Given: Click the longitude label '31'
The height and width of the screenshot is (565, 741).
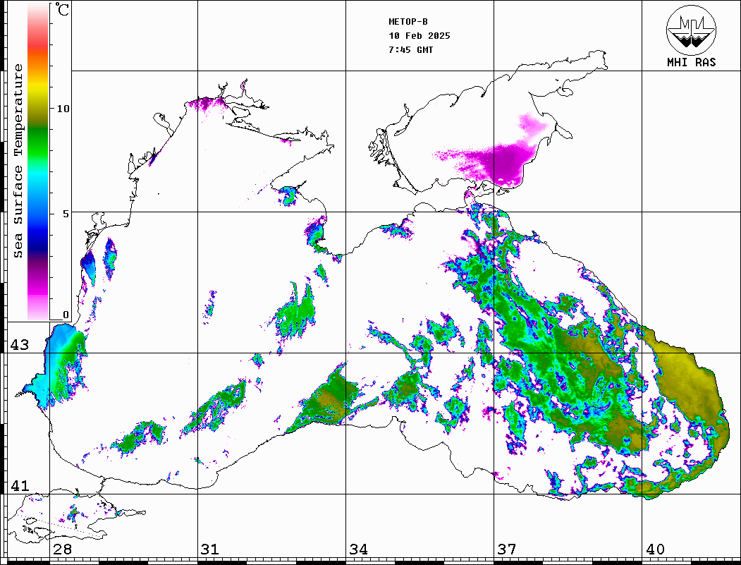Looking at the screenshot, I should [x=210, y=549].
